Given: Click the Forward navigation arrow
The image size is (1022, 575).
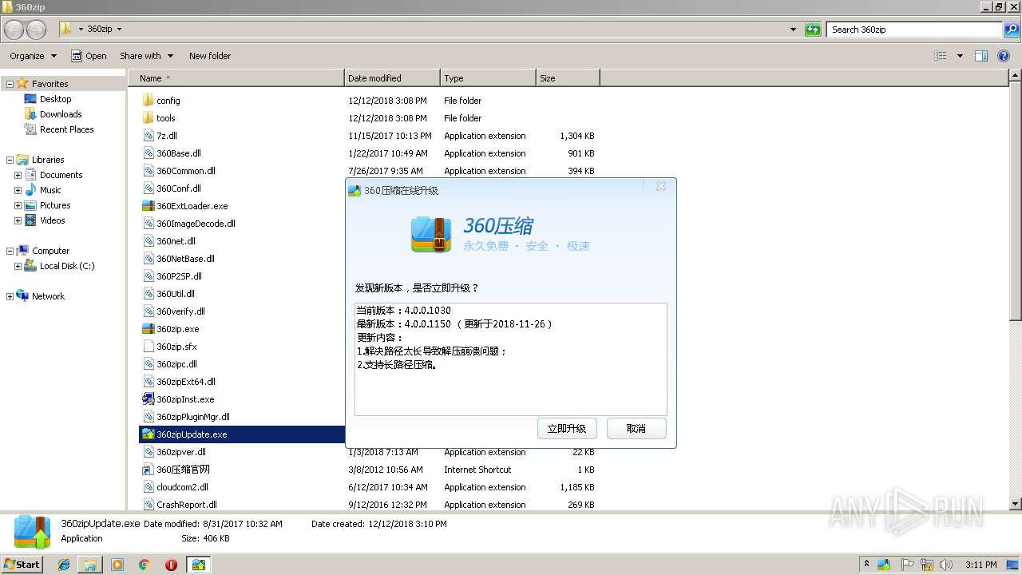Looking at the screenshot, I should click(x=37, y=30).
